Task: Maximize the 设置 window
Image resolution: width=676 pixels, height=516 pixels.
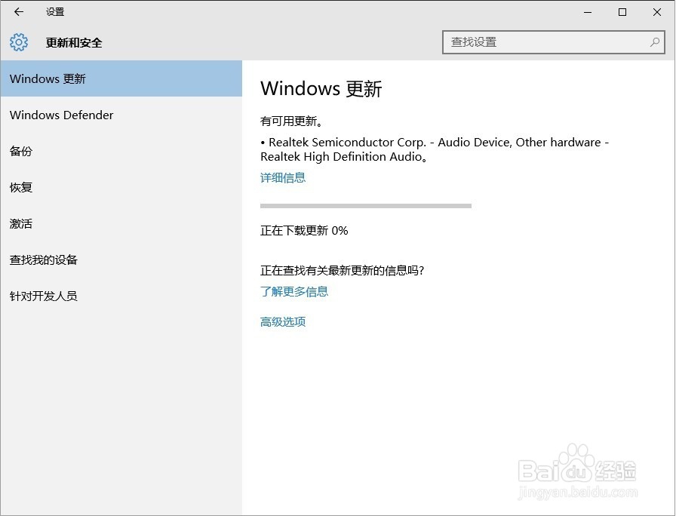Action: click(x=622, y=12)
